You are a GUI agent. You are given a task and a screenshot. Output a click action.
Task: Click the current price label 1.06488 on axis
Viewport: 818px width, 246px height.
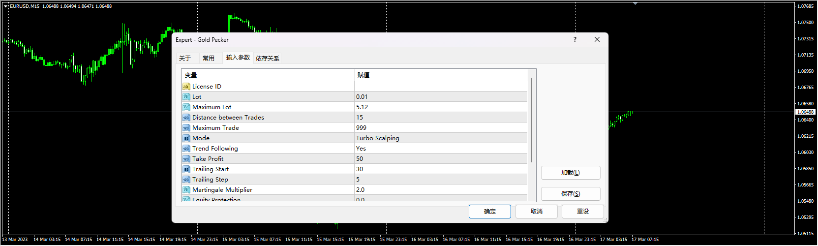tap(805, 112)
